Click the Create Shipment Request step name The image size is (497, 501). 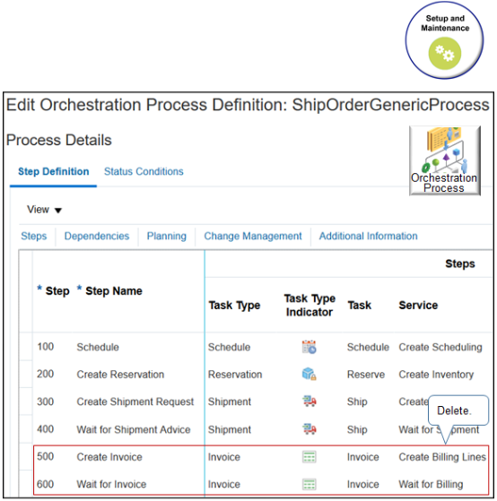135,402
